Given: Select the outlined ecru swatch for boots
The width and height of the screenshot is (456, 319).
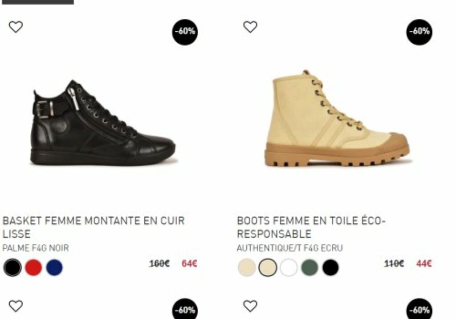Looking at the screenshot, I should point(268,267).
